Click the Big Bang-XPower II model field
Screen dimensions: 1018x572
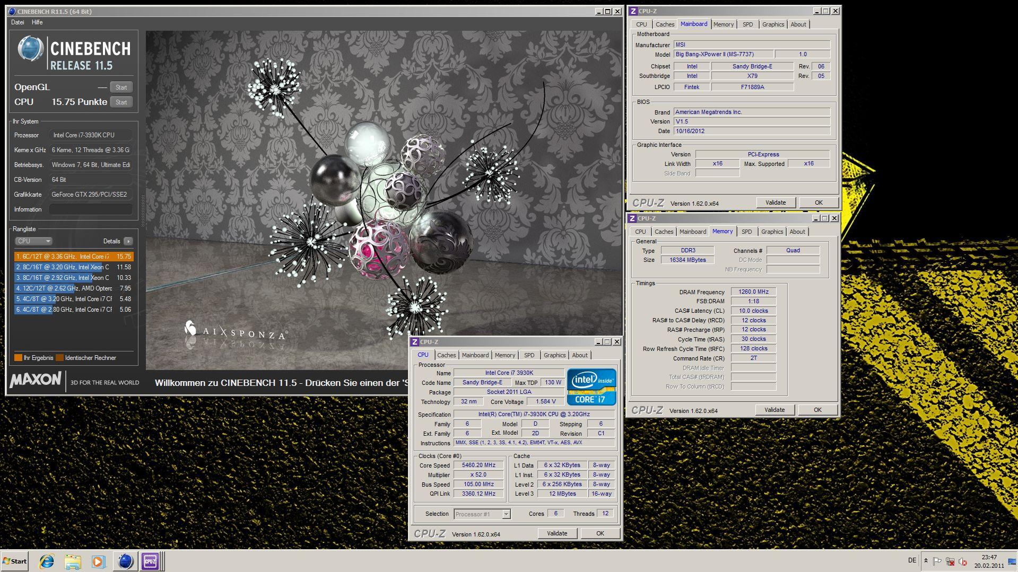tap(723, 54)
